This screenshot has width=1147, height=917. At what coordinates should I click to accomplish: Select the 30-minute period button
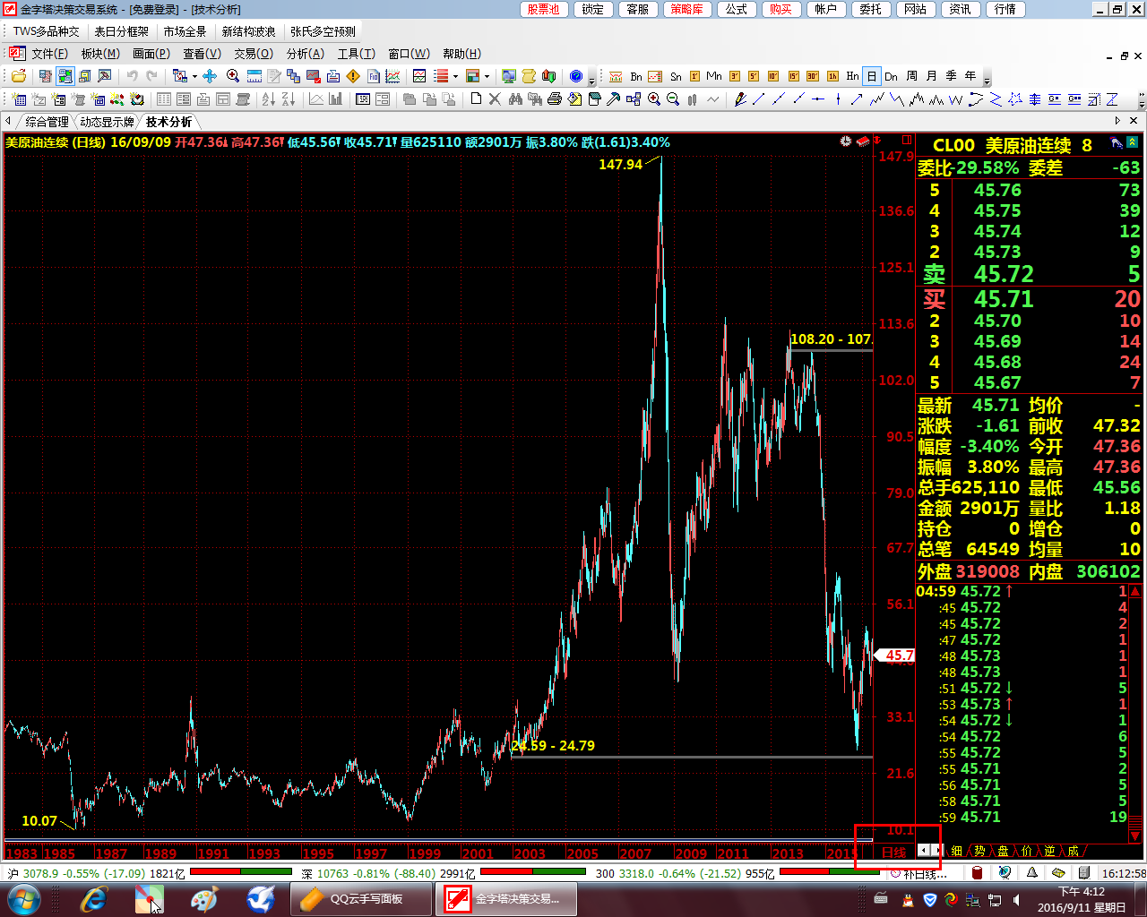coord(813,76)
